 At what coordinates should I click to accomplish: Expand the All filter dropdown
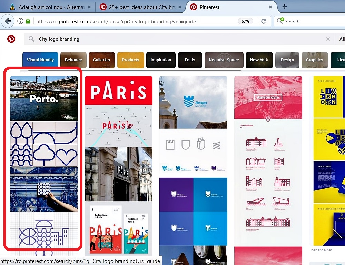point(342,39)
